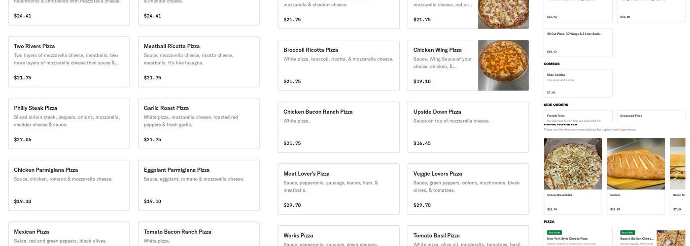Select Chicken Parmigiana Pizza
Image resolution: width=690 pixels, height=246 pixels.
(69, 185)
